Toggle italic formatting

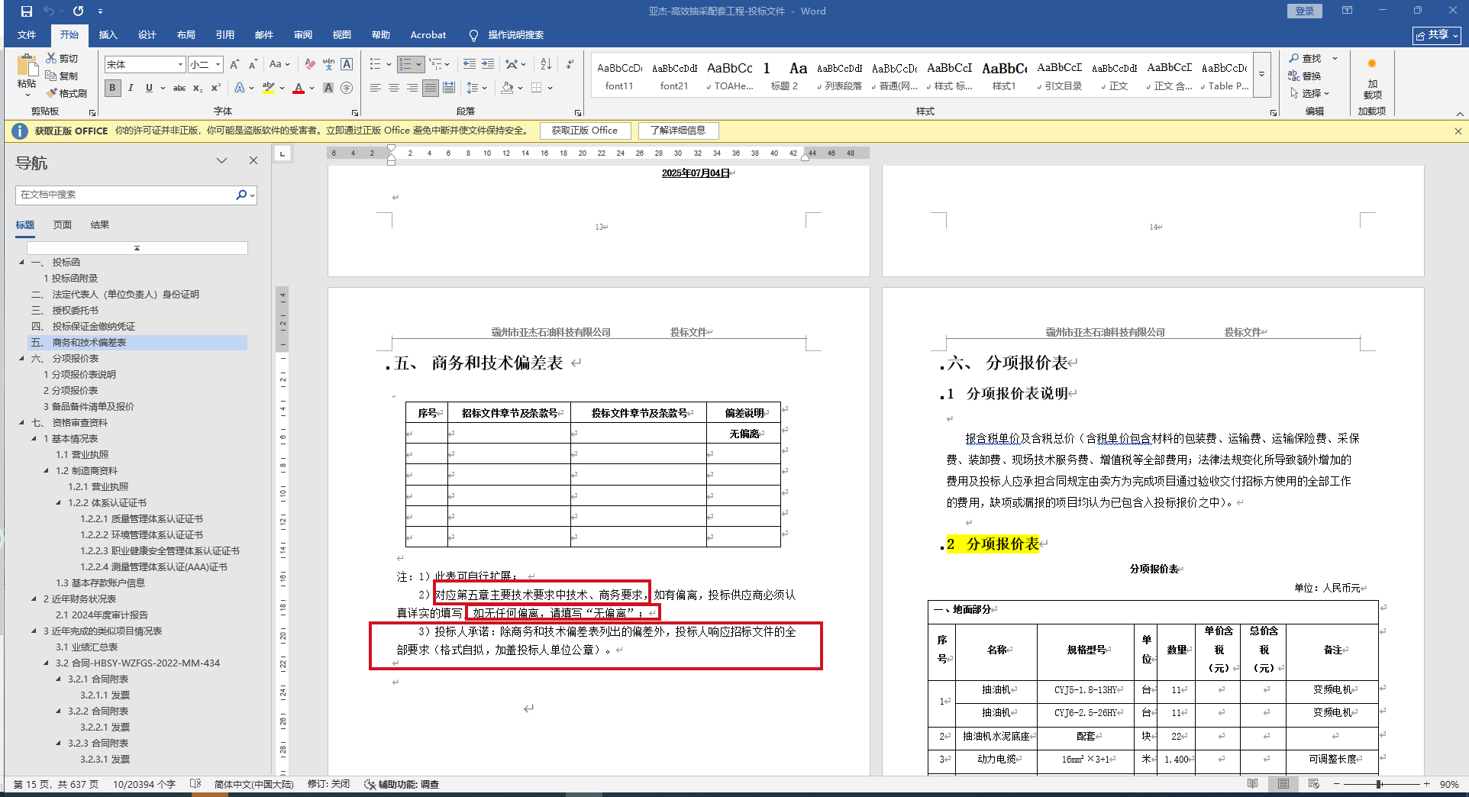[131, 88]
